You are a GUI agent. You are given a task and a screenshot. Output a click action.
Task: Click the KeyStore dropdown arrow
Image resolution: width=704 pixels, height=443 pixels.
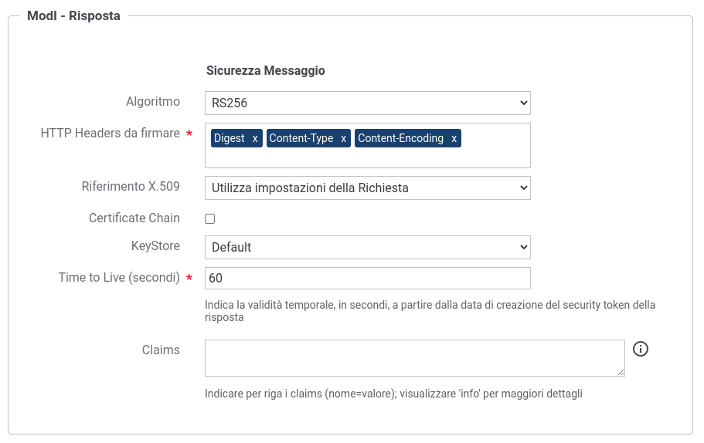pos(523,247)
